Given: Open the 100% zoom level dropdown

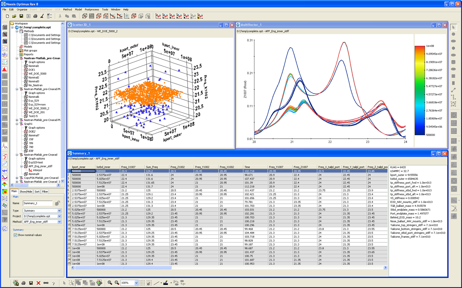Looking at the screenshot, I should [136, 283].
